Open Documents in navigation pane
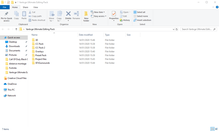This screenshot has width=219, height=131. tap(14, 50)
